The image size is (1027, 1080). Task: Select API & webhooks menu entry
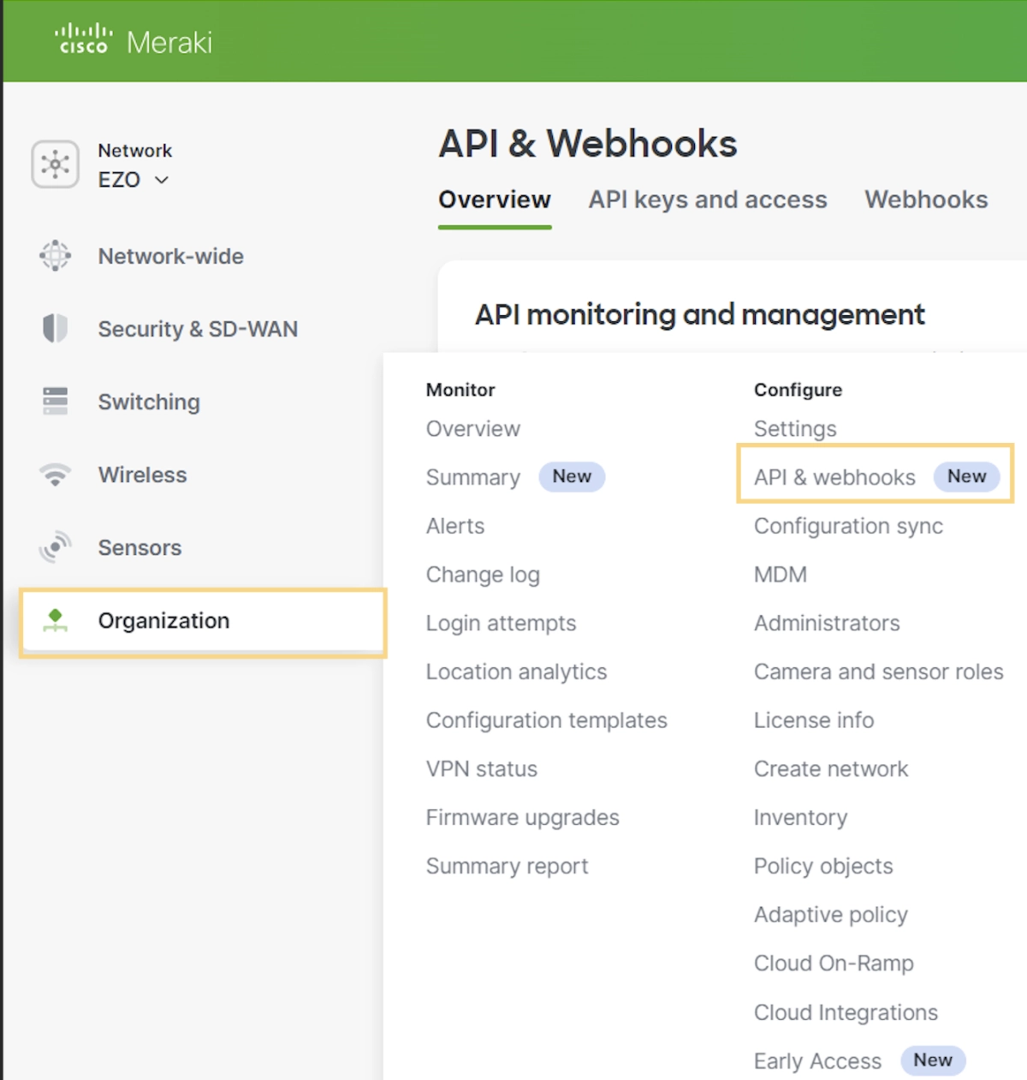834,477
